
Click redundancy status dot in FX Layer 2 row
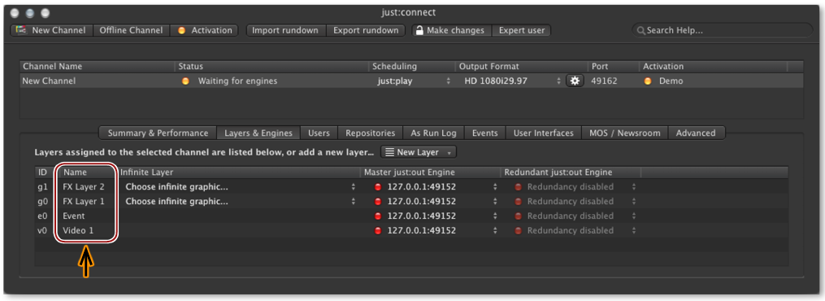pyautogui.click(x=518, y=187)
